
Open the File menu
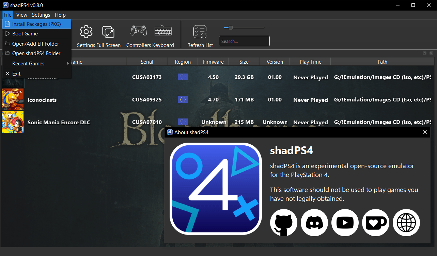7,15
